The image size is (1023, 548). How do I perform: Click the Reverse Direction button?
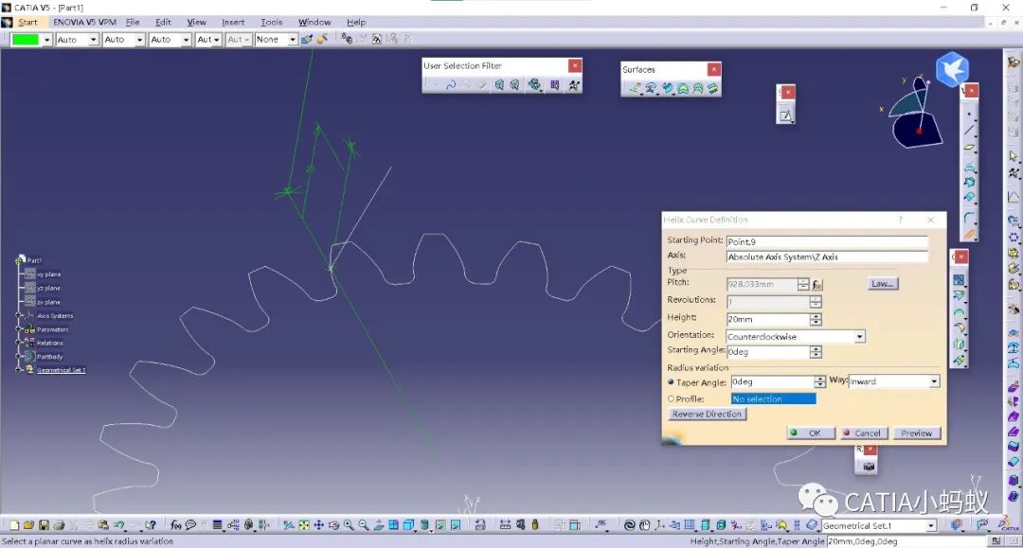[x=708, y=414]
